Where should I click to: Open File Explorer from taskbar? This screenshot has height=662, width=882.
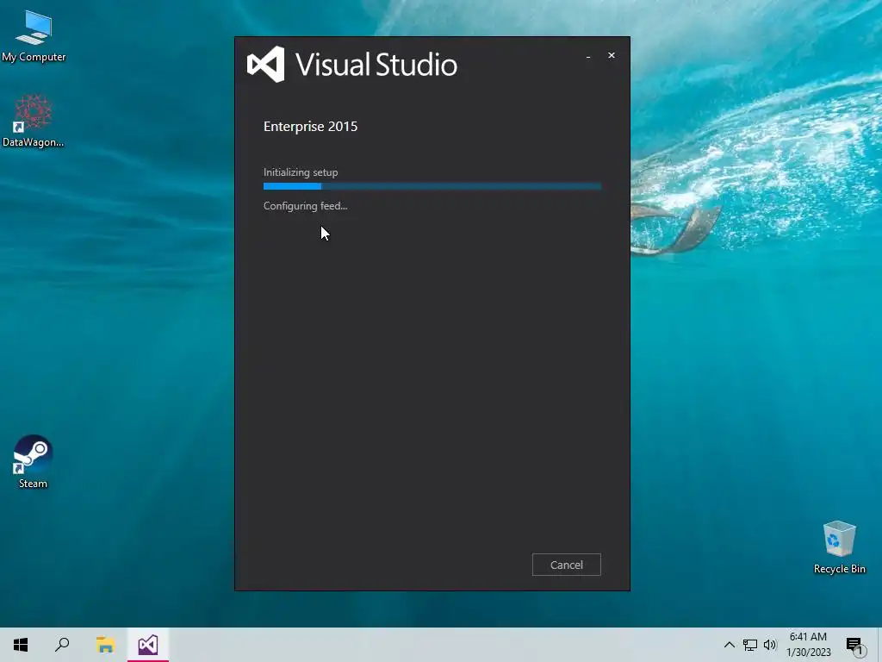pos(105,645)
